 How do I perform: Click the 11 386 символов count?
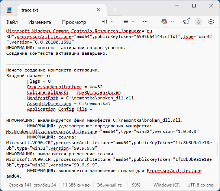click(77, 185)
